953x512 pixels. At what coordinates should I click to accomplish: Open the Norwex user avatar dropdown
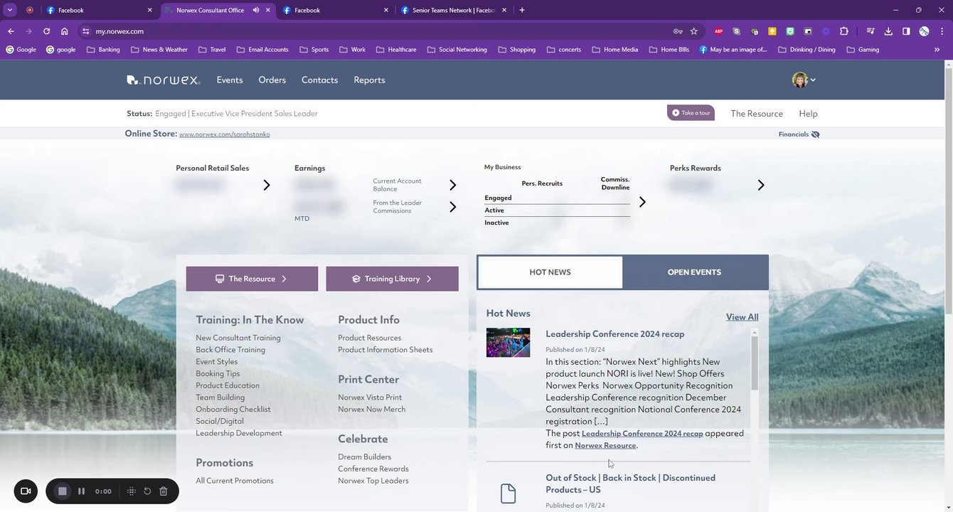(804, 80)
